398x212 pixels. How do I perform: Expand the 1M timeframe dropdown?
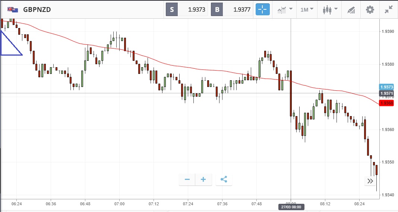307,9
